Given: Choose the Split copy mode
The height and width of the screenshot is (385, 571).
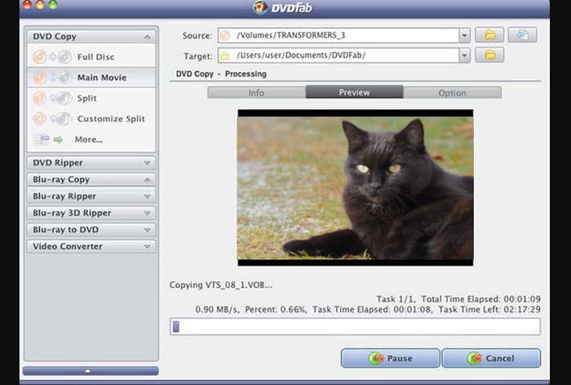Looking at the screenshot, I should click(x=91, y=98).
